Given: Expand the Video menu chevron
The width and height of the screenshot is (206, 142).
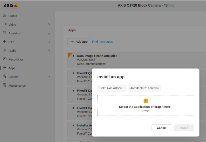Looking at the screenshot, I should (x=49, y=25).
